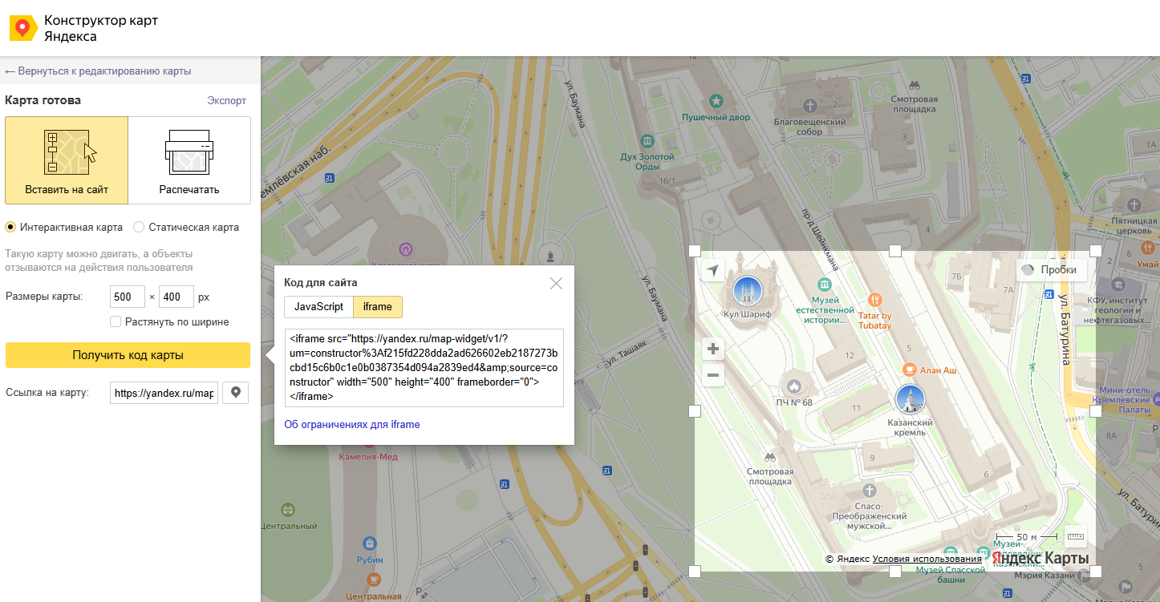Click the Центральная orange cafe icon
This screenshot has height=602, width=1160.
coord(373,580)
